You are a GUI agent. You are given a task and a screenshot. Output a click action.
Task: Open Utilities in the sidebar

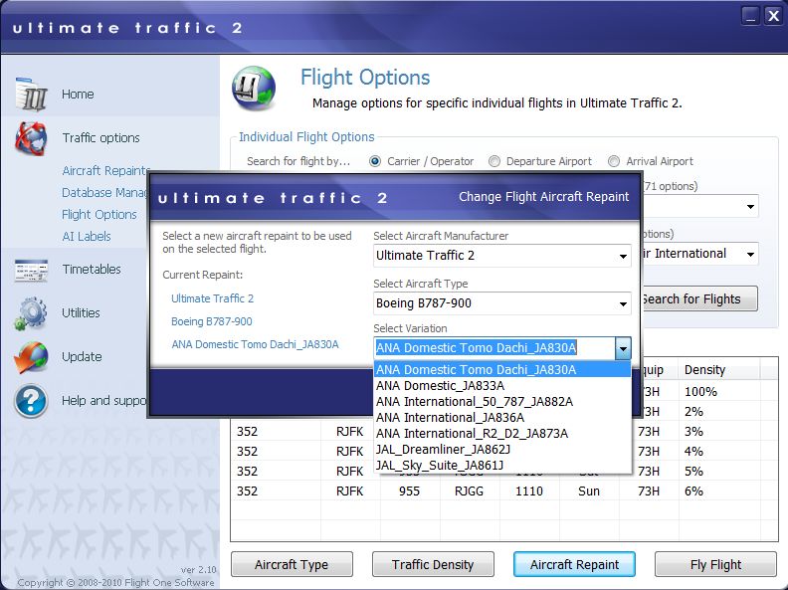coord(81,313)
